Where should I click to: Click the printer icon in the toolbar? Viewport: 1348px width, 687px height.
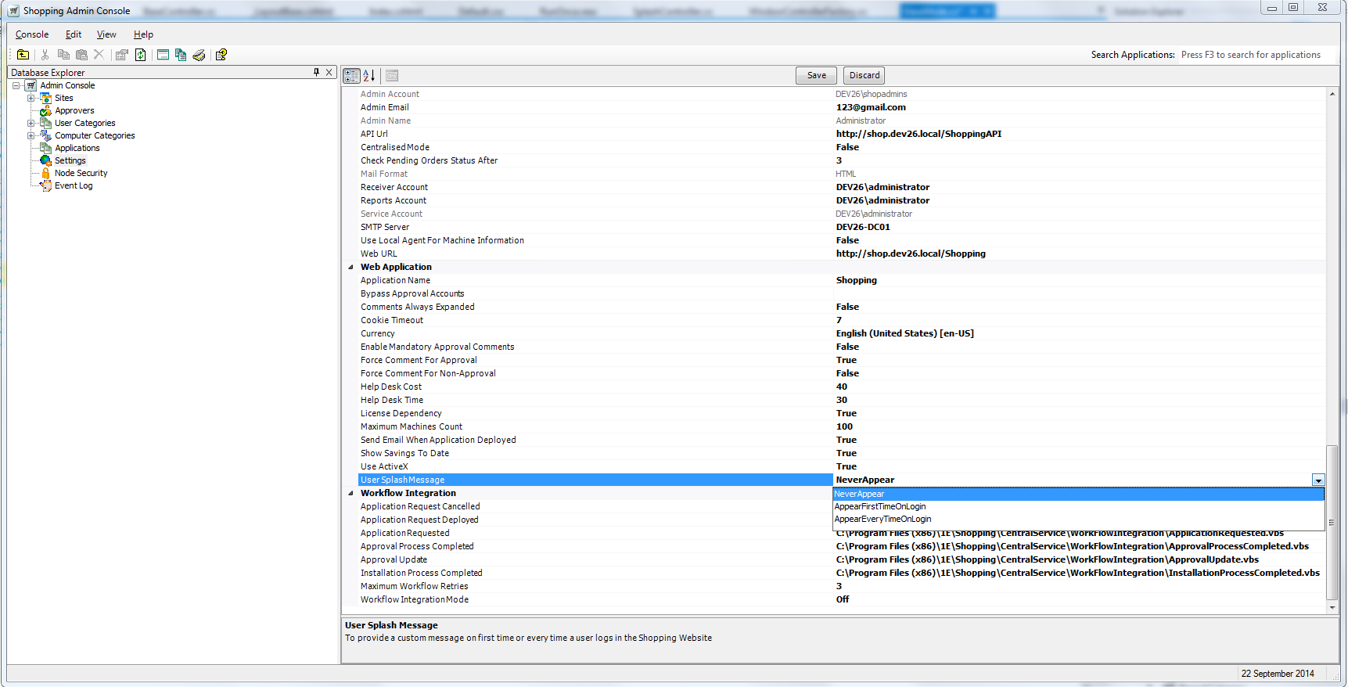[199, 55]
